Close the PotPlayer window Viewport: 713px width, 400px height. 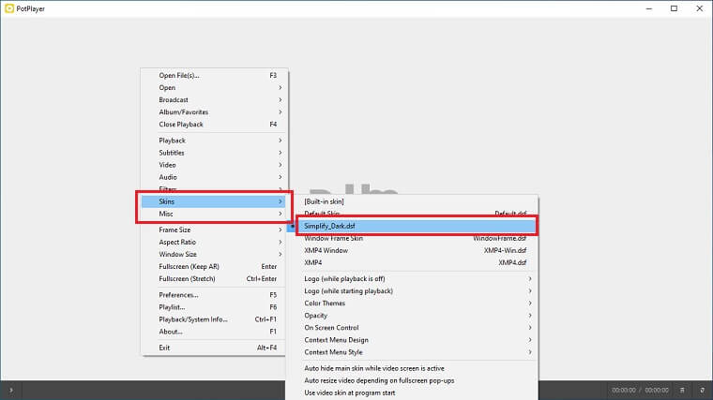pos(699,8)
